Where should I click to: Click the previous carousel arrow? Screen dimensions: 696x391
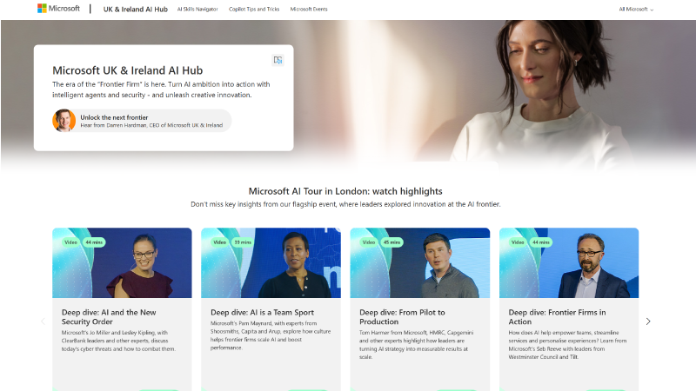point(43,321)
